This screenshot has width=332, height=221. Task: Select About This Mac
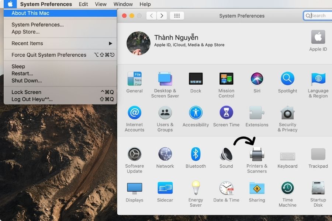60,13
